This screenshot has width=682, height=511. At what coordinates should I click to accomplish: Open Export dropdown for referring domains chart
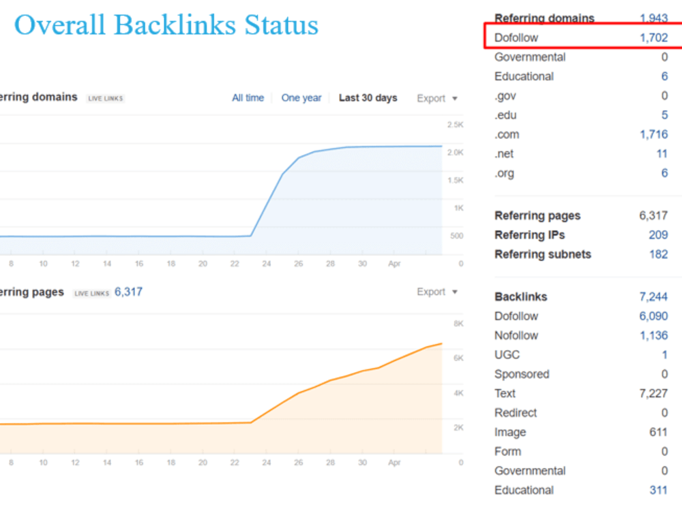pos(436,98)
